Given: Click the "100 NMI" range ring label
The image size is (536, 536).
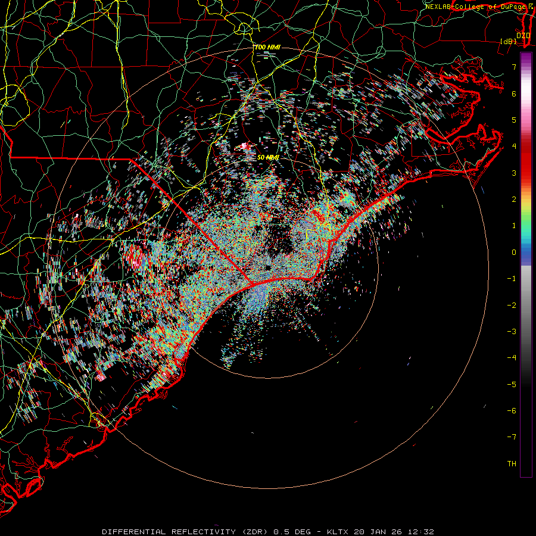Looking at the screenshot, I should click(267, 47).
